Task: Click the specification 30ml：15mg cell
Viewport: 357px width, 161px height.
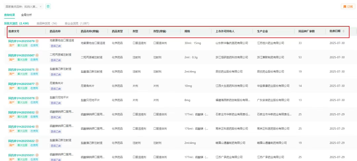Action: click(x=193, y=43)
